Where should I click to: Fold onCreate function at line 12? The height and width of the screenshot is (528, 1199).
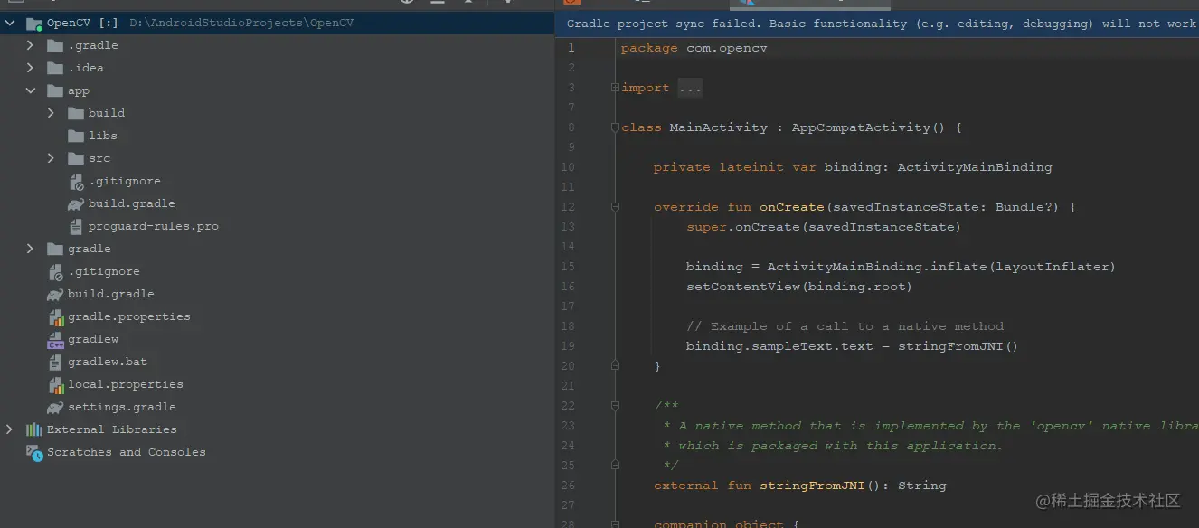tap(615, 207)
